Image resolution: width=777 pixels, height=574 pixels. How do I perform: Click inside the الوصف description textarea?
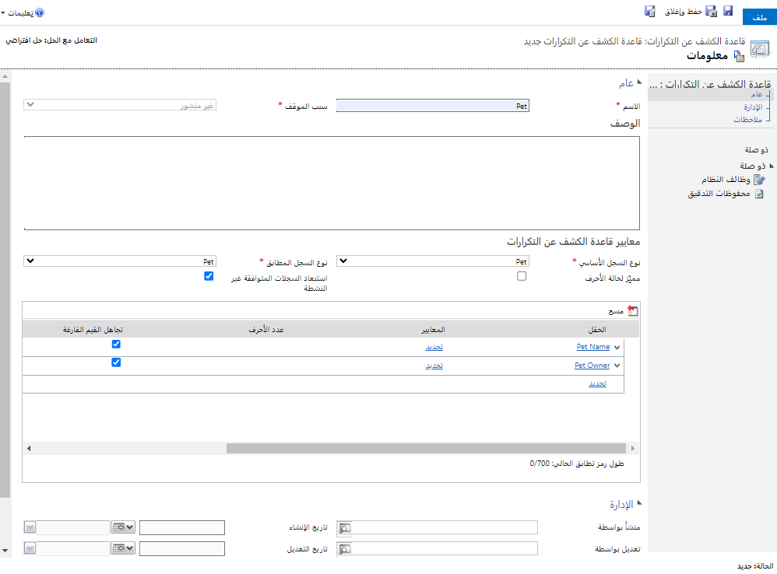tap(332, 183)
